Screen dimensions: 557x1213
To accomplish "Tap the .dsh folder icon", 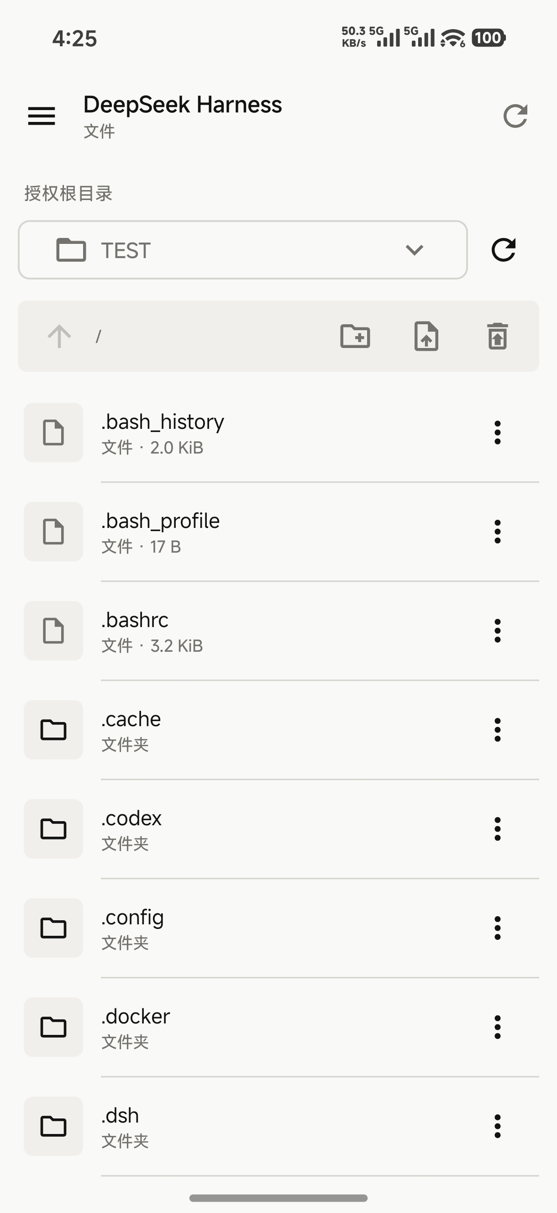I will pyautogui.click(x=53, y=1126).
